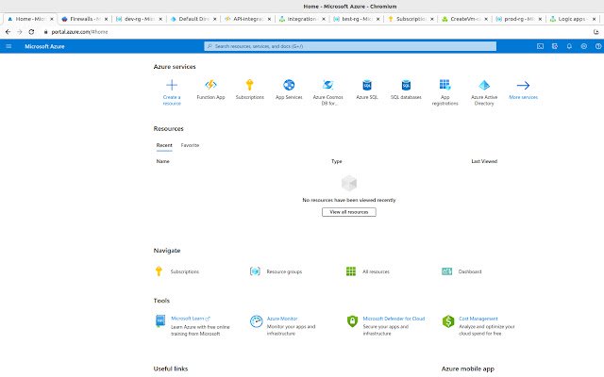Go to Resource groups under Navigate
This screenshot has height=377, width=604.
(x=284, y=271)
